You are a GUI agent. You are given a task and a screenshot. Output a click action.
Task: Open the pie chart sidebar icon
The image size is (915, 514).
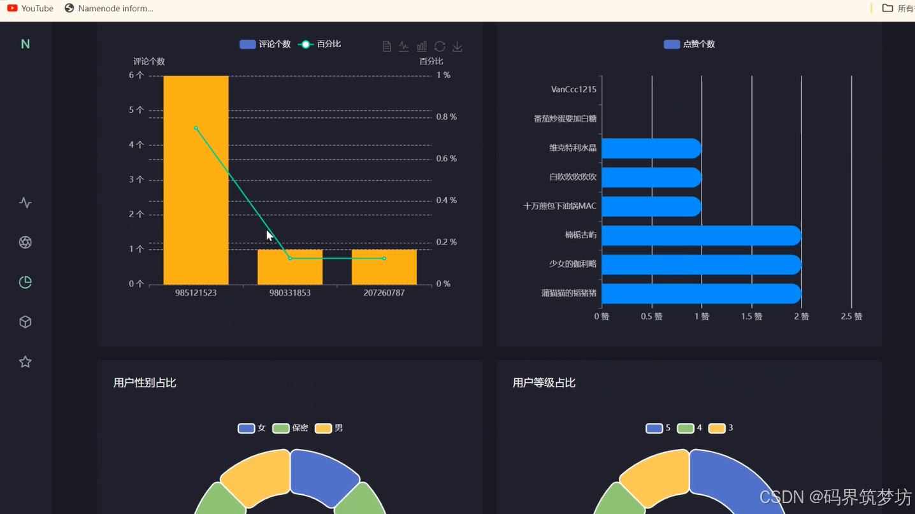25,282
